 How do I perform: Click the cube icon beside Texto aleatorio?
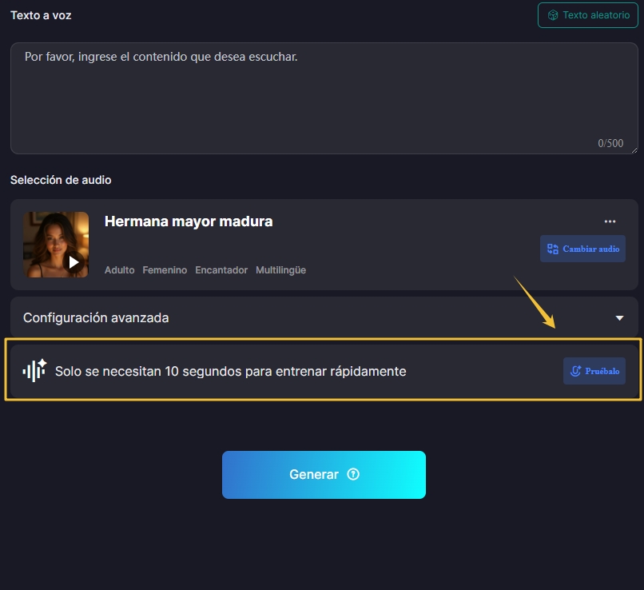pyautogui.click(x=552, y=15)
